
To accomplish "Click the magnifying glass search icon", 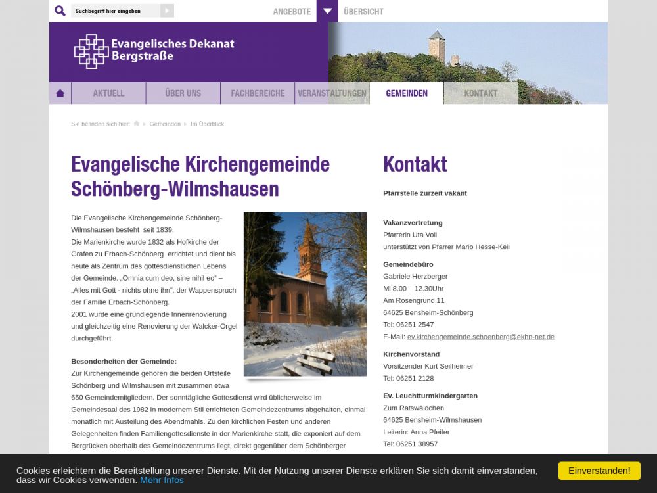I will pyautogui.click(x=60, y=11).
